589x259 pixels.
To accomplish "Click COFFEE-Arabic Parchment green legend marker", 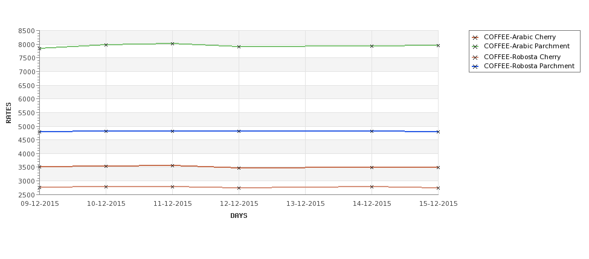I will tap(475, 46).
